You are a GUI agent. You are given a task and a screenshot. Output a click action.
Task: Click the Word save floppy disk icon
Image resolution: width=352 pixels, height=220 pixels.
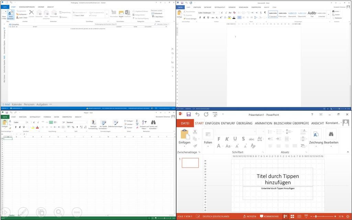(182, 3)
